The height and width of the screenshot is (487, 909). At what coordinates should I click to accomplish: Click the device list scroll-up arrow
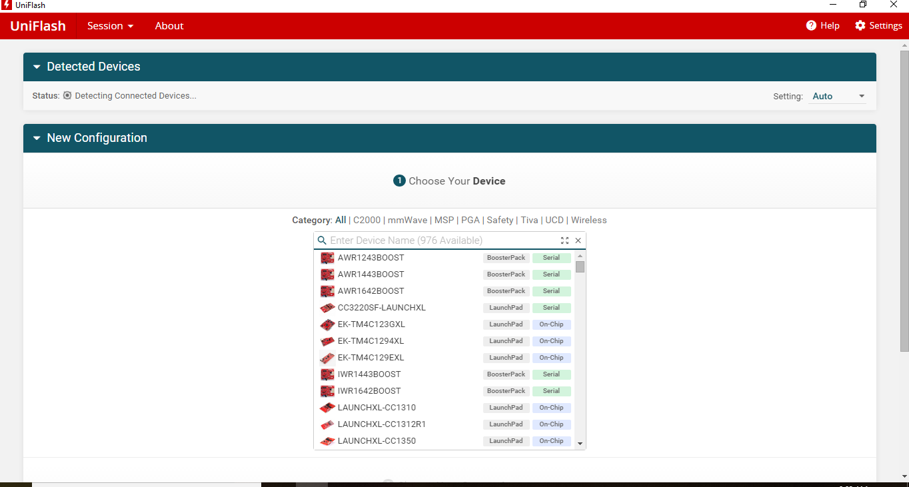[x=580, y=256]
